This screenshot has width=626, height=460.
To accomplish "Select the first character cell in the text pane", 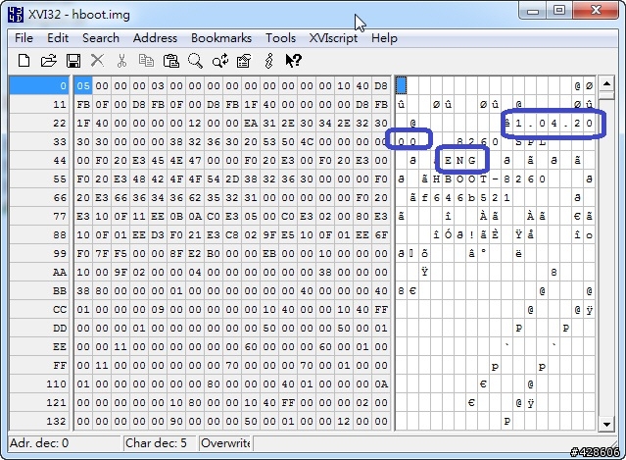I will (402, 85).
